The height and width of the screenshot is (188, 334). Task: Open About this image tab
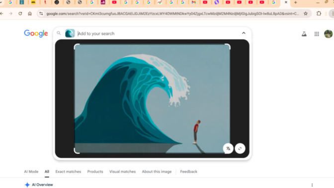click(157, 172)
